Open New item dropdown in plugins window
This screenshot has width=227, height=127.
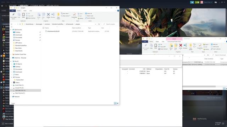[x=65, y=13]
